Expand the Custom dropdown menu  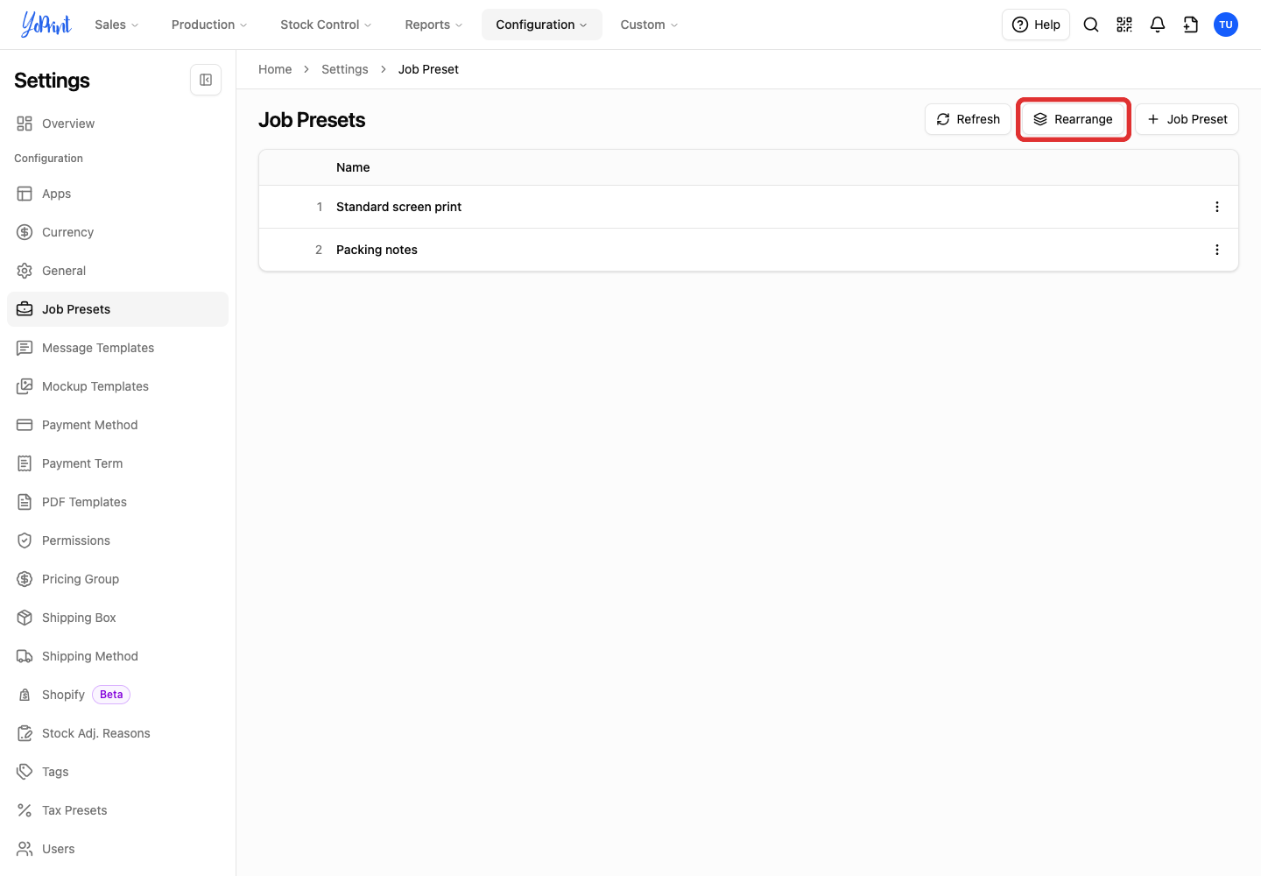coord(649,25)
